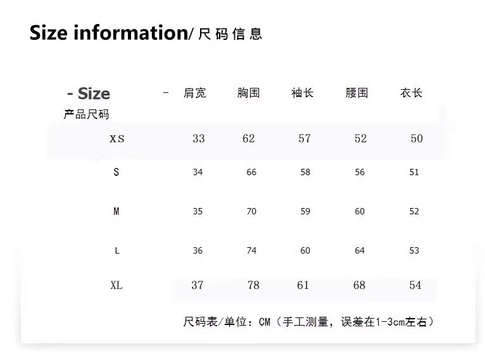Viewport: 485px width, 356px height.
Task: Click the XS size row label
Action: (117, 138)
